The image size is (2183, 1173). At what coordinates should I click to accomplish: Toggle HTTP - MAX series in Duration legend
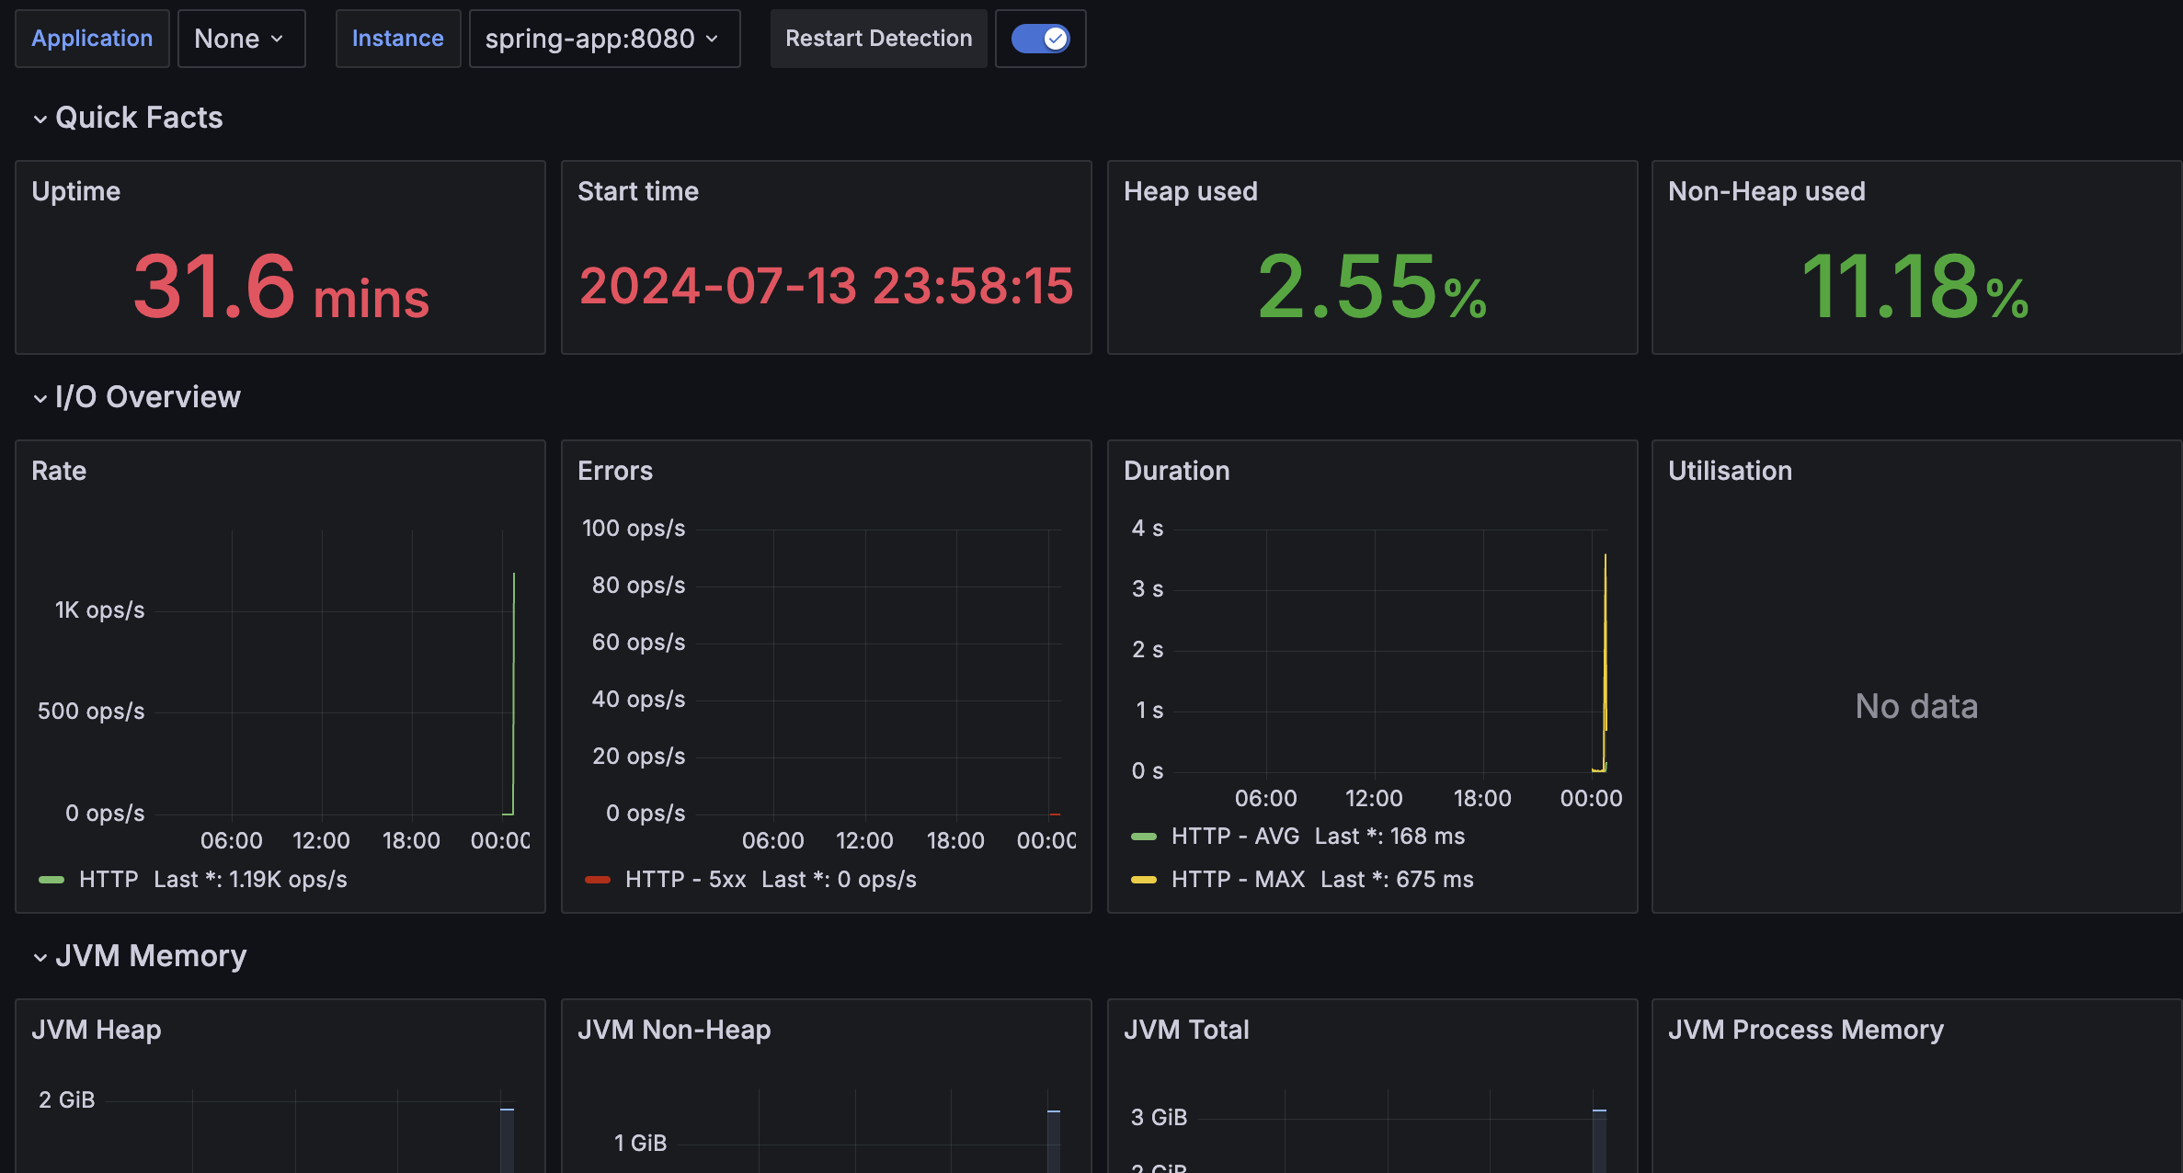1238,880
